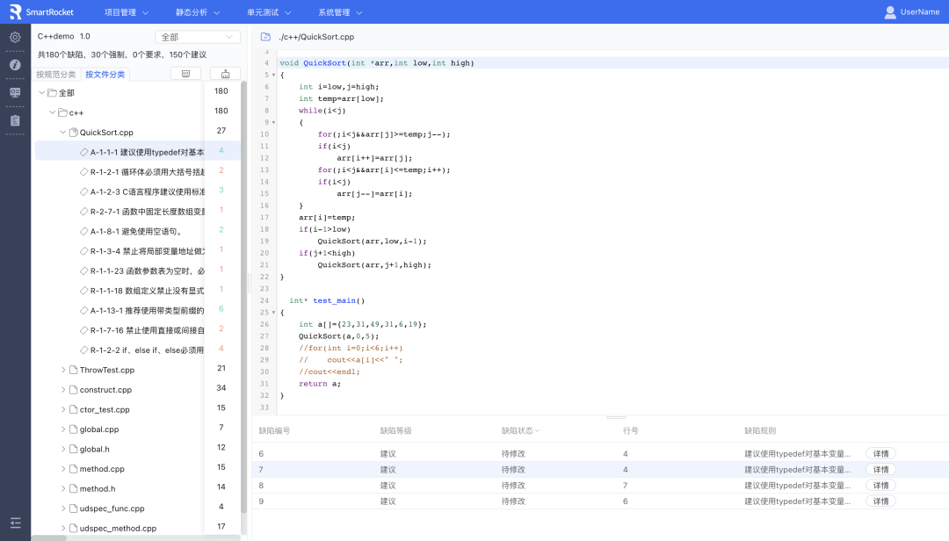Click the code view icon button
Viewport: 949px width, 541px height.
(185, 74)
